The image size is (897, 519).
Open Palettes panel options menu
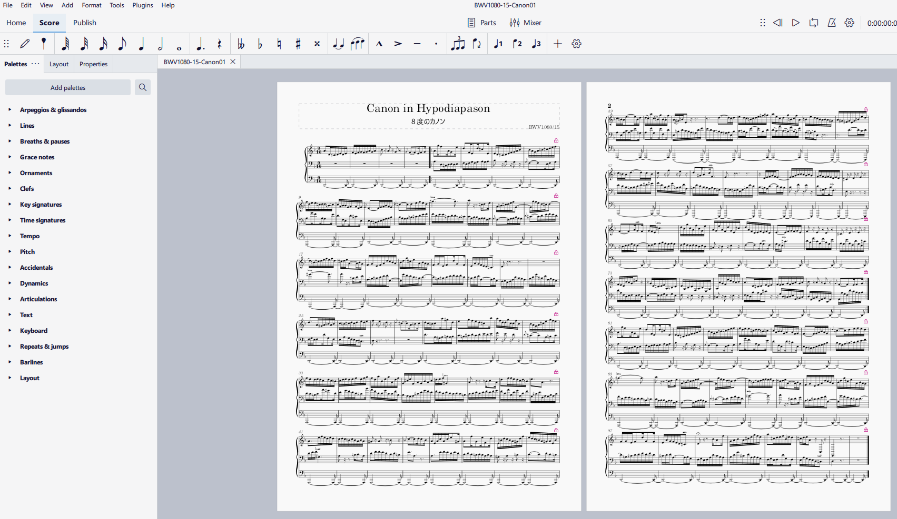[35, 64]
